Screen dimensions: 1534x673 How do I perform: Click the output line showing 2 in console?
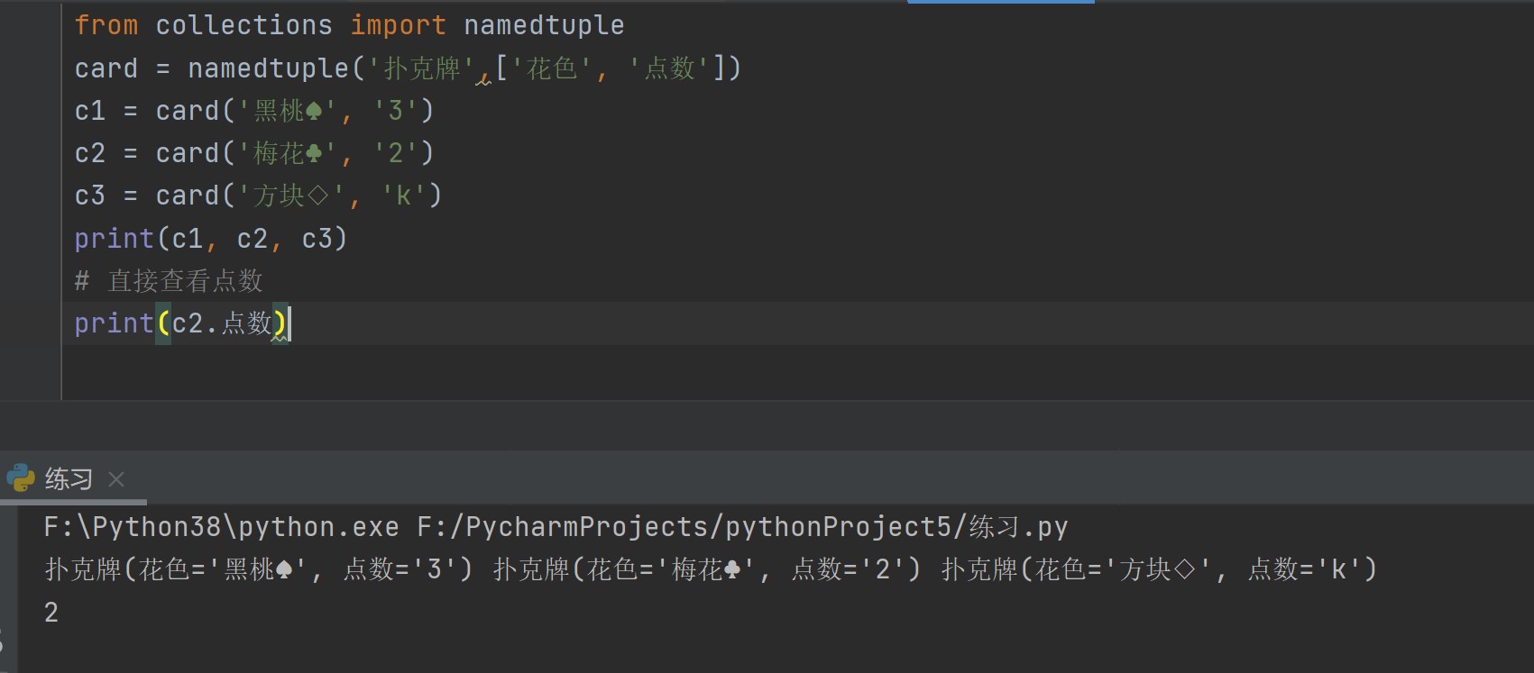51,613
